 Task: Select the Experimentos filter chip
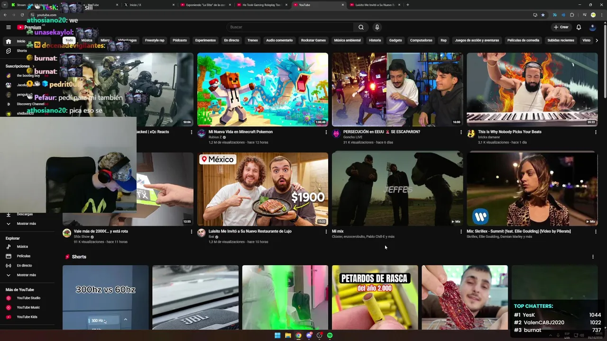(205, 40)
